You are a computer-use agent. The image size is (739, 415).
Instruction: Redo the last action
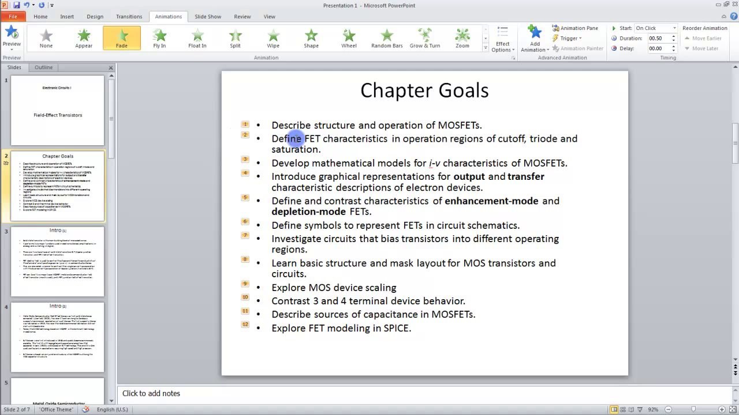(x=42, y=5)
